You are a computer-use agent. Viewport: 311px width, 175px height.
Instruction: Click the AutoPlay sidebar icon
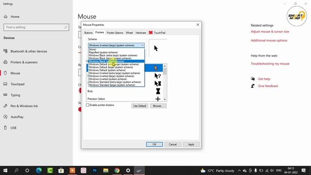pyautogui.click(x=5, y=117)
